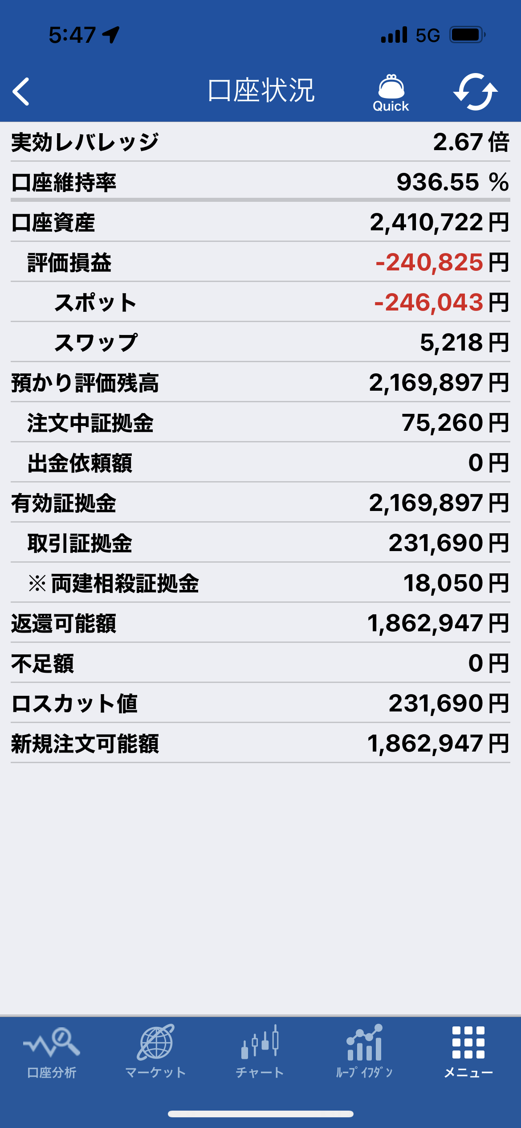Select the 実効レバレッジ row
This screenshot has width=521, height=1128.
coord(260,142)
